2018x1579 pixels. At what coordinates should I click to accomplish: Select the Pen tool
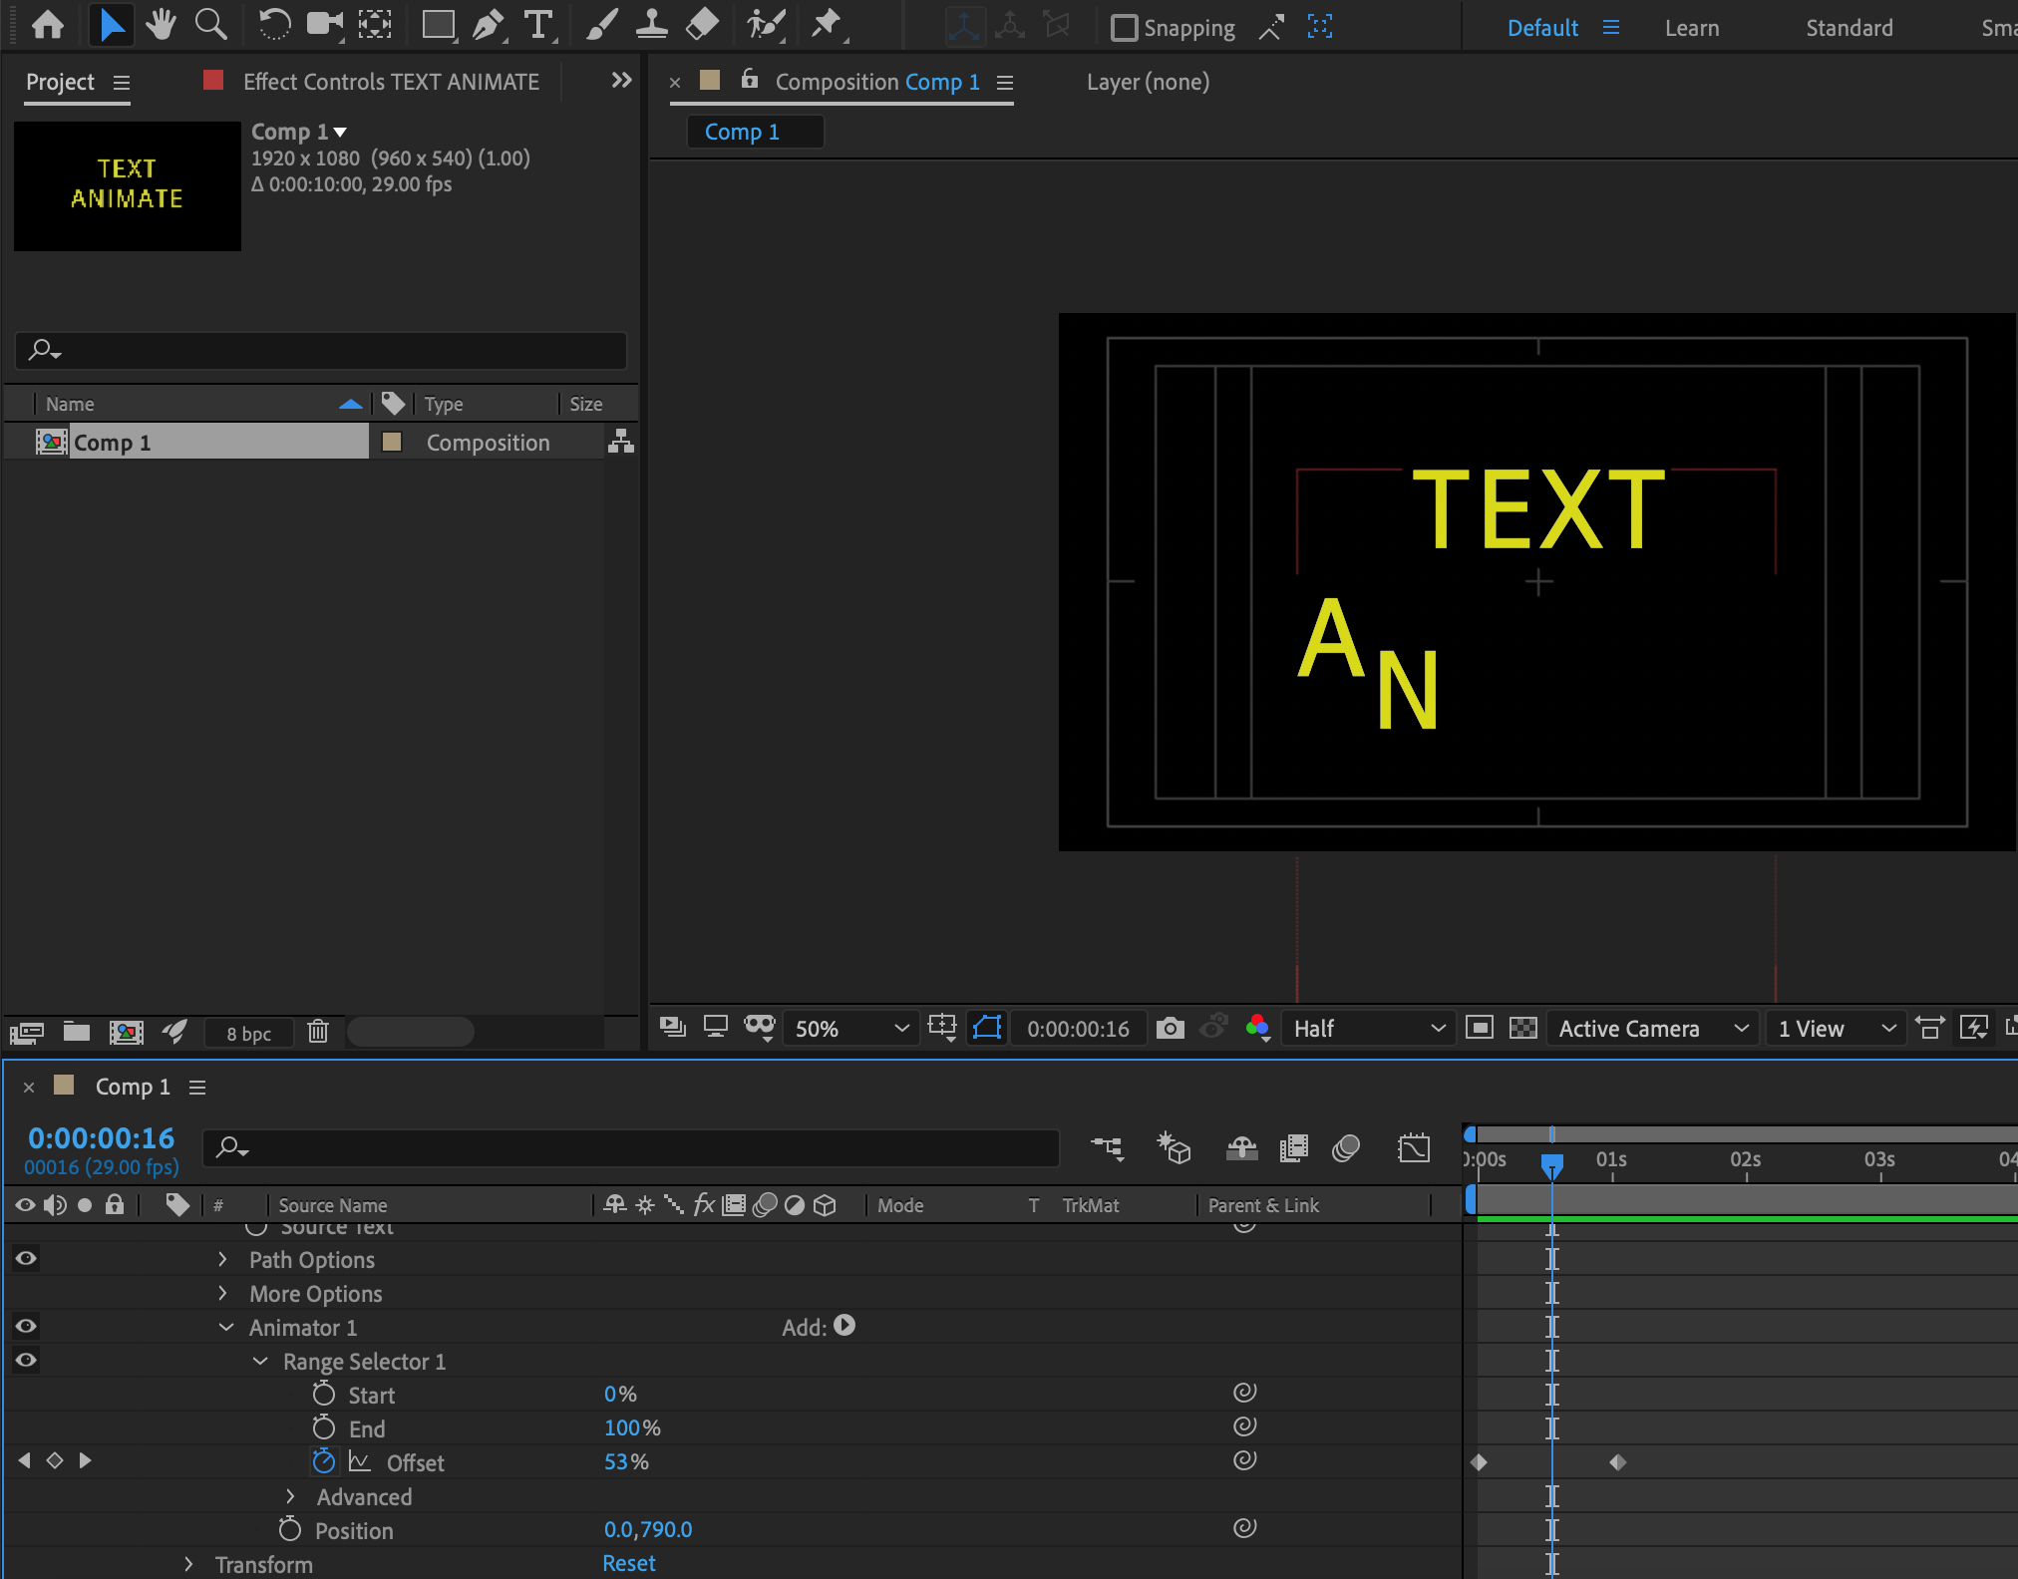488,24
